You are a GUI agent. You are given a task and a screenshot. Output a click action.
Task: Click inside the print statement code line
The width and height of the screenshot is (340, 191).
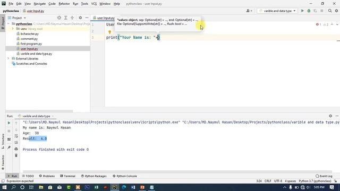133,38
